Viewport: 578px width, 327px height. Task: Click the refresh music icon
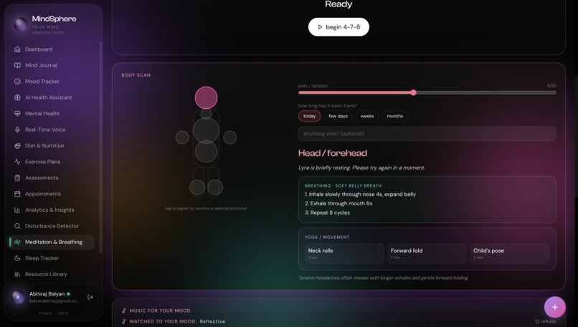537,321
